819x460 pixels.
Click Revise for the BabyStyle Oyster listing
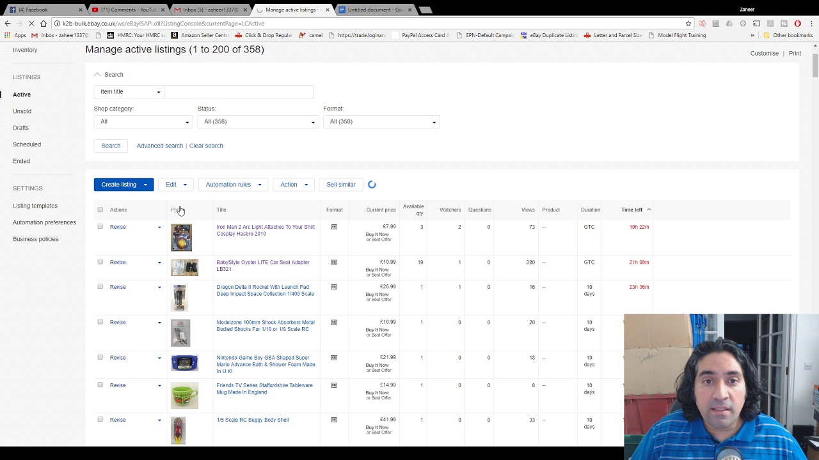tap(118, 262)
